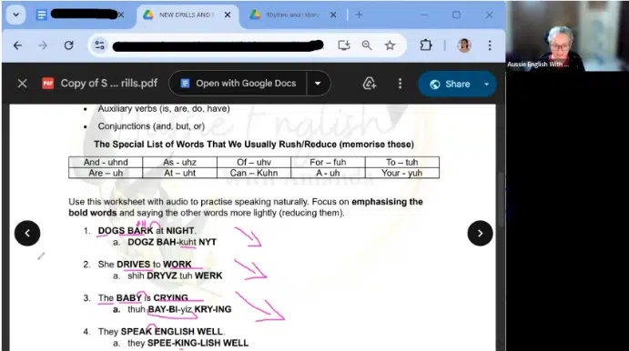This screenshot has height=351, width=629.
Task: Bookmark this page with the star
Action: [390, 45]
